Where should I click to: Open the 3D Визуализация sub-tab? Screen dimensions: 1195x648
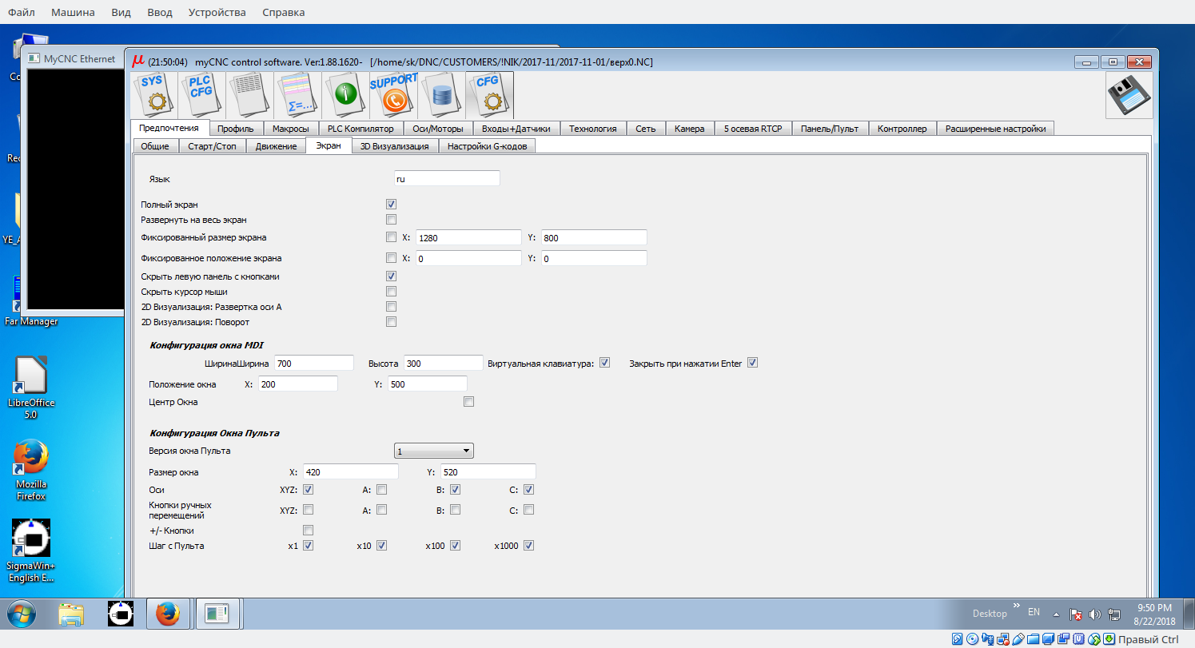(x=394, y=146)
